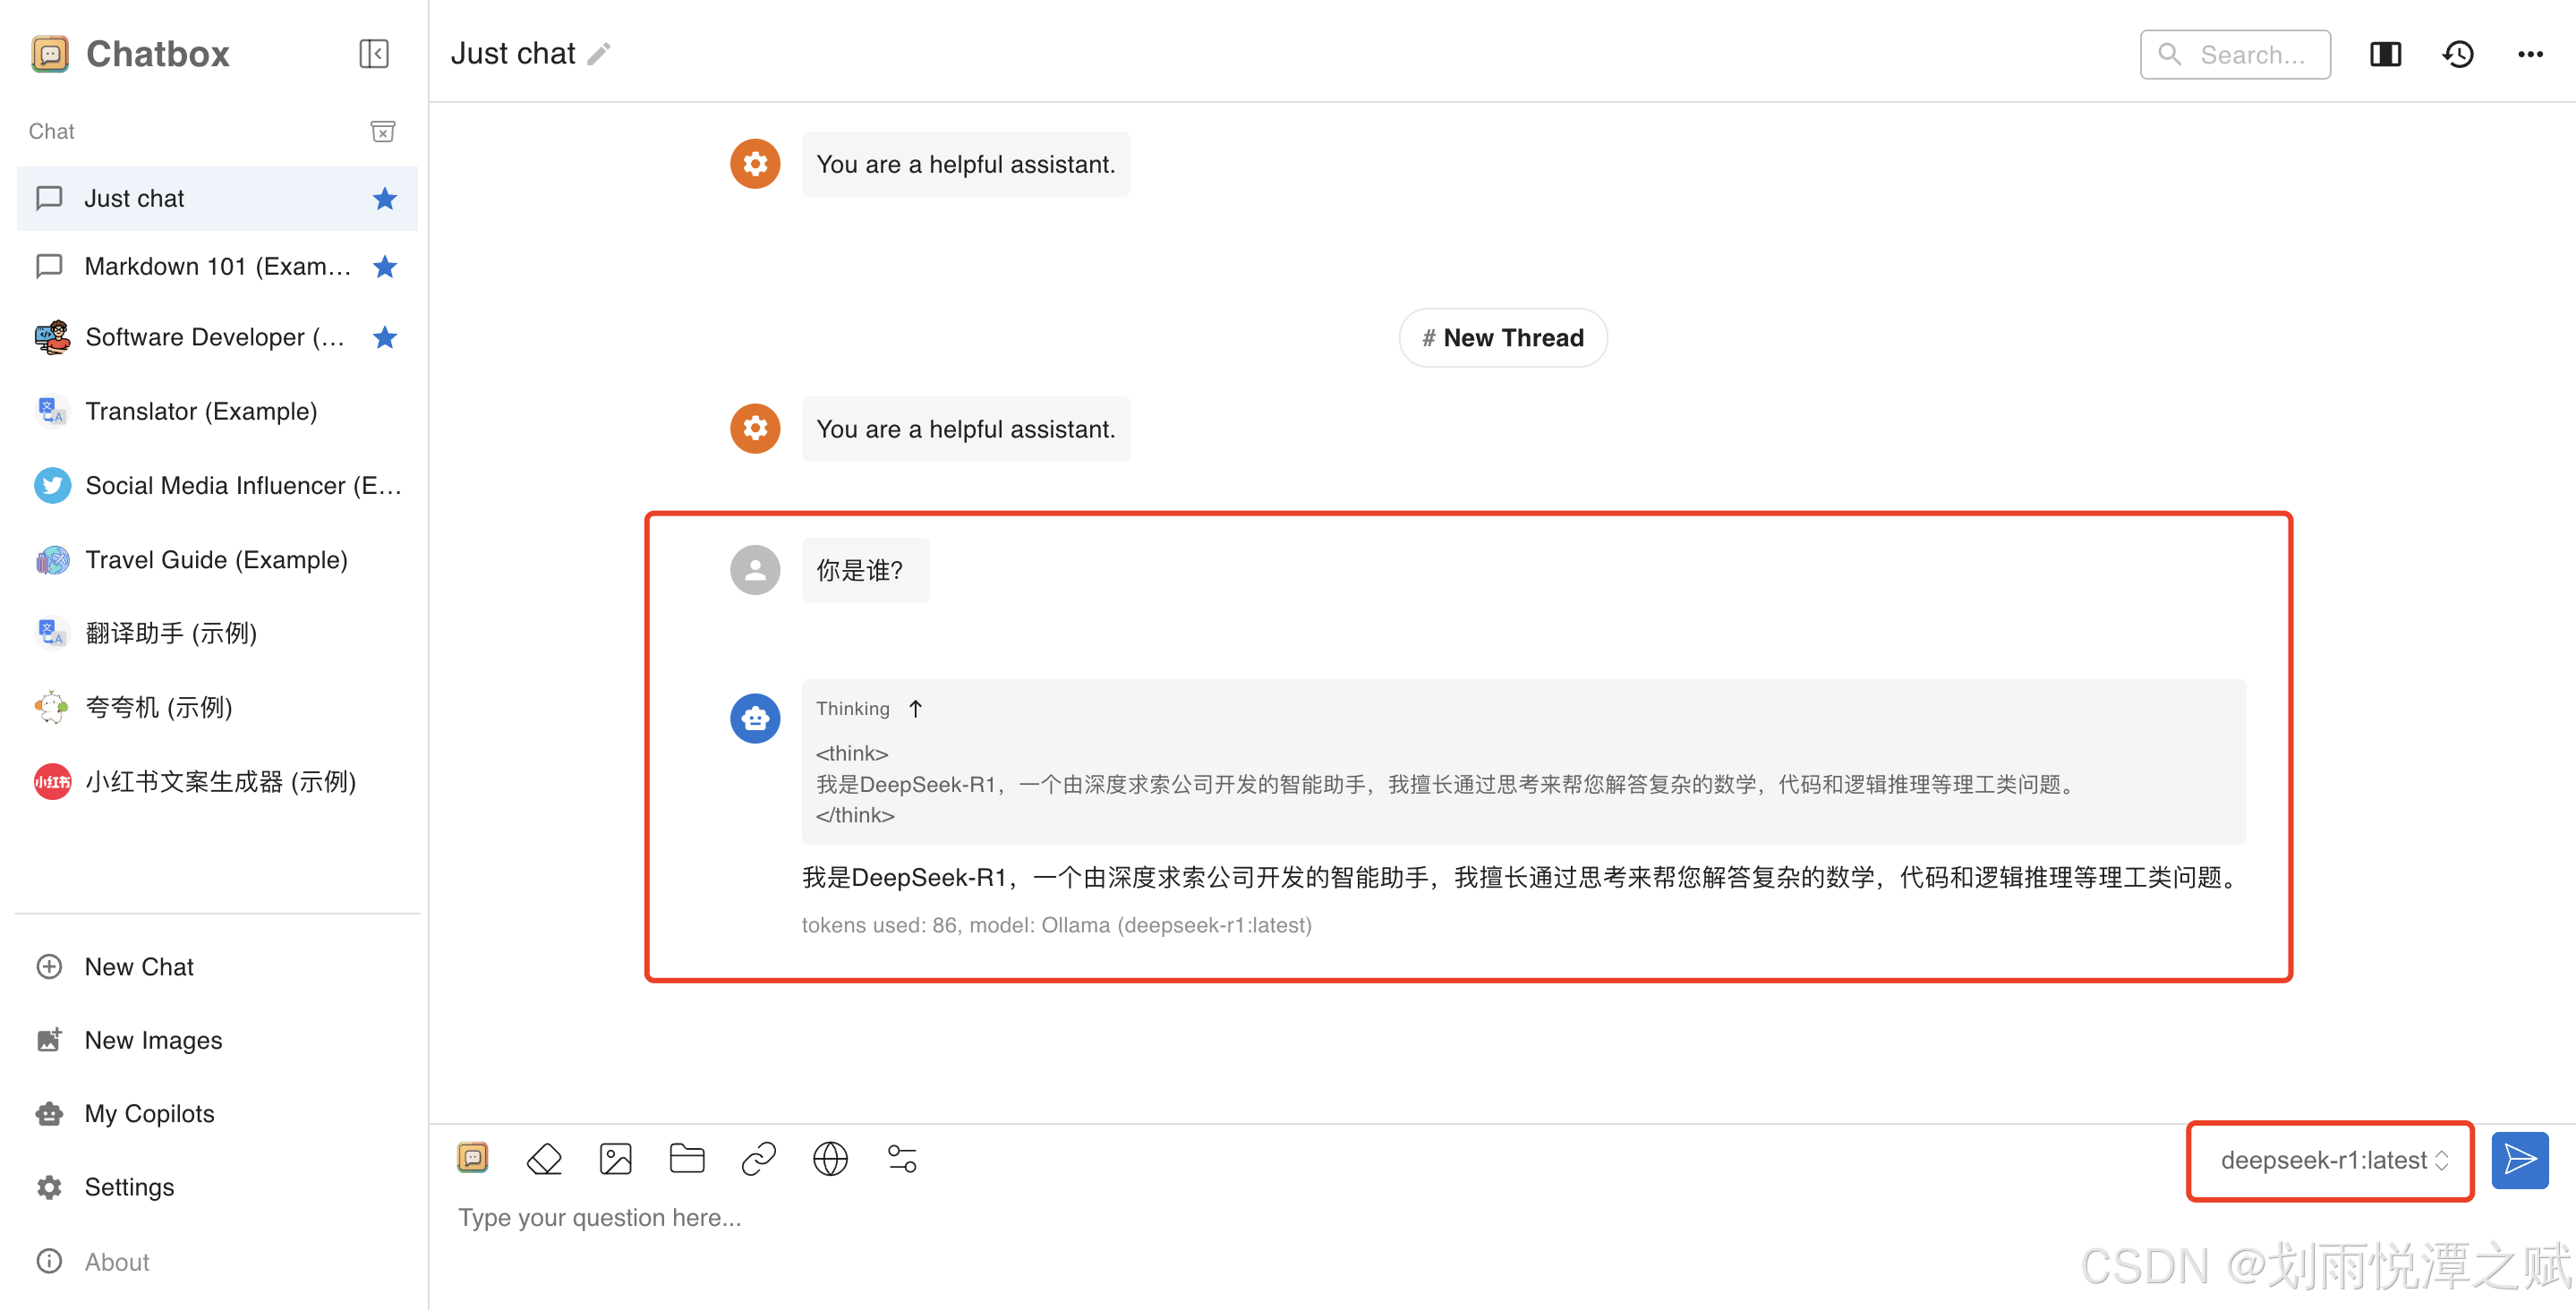Click the clear conversations archive icon

(382, 131)
